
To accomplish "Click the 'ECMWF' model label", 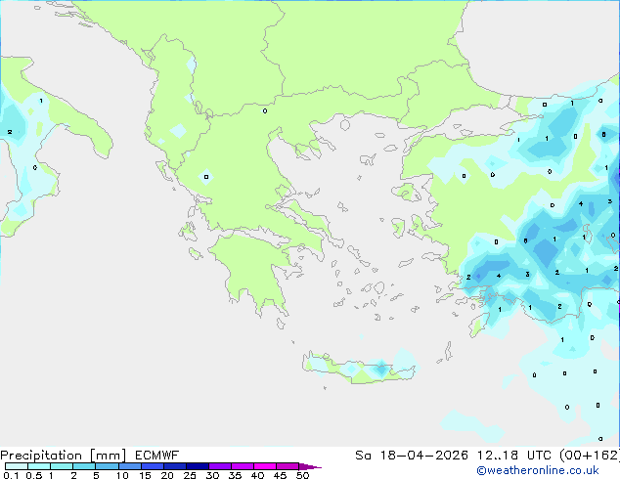I will point(157,456).
